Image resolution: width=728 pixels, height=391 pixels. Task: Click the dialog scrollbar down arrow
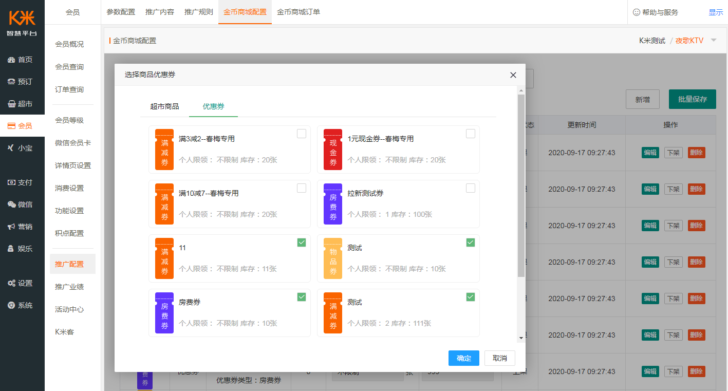coord(521,338)
